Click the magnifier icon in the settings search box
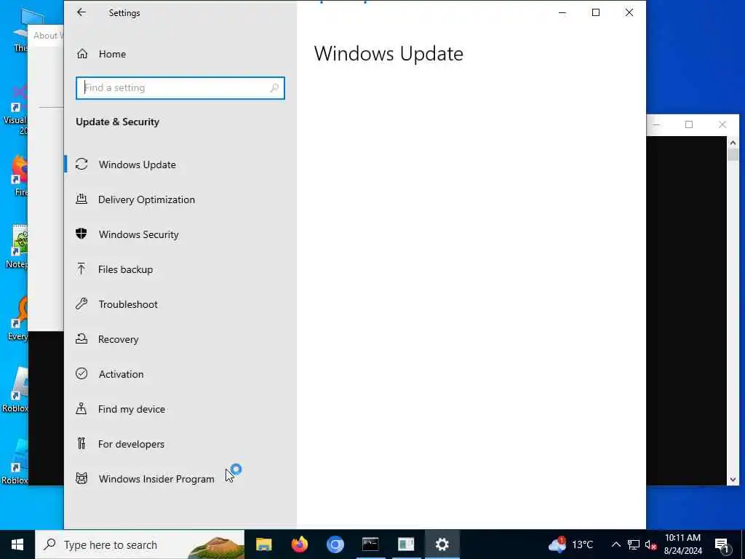This screenshot has width=745, height=559. coord(274,88)
